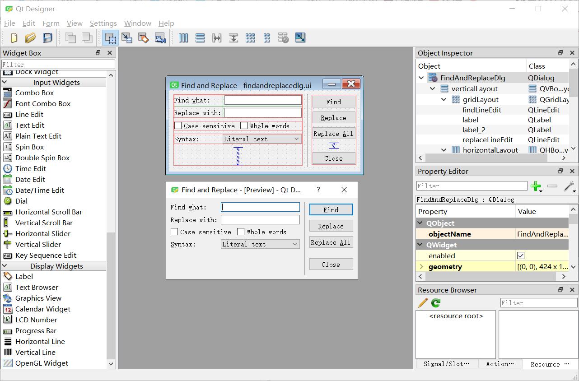Open the Form menu
Viewport: 579px width, 381px height.
coord(51,23)
